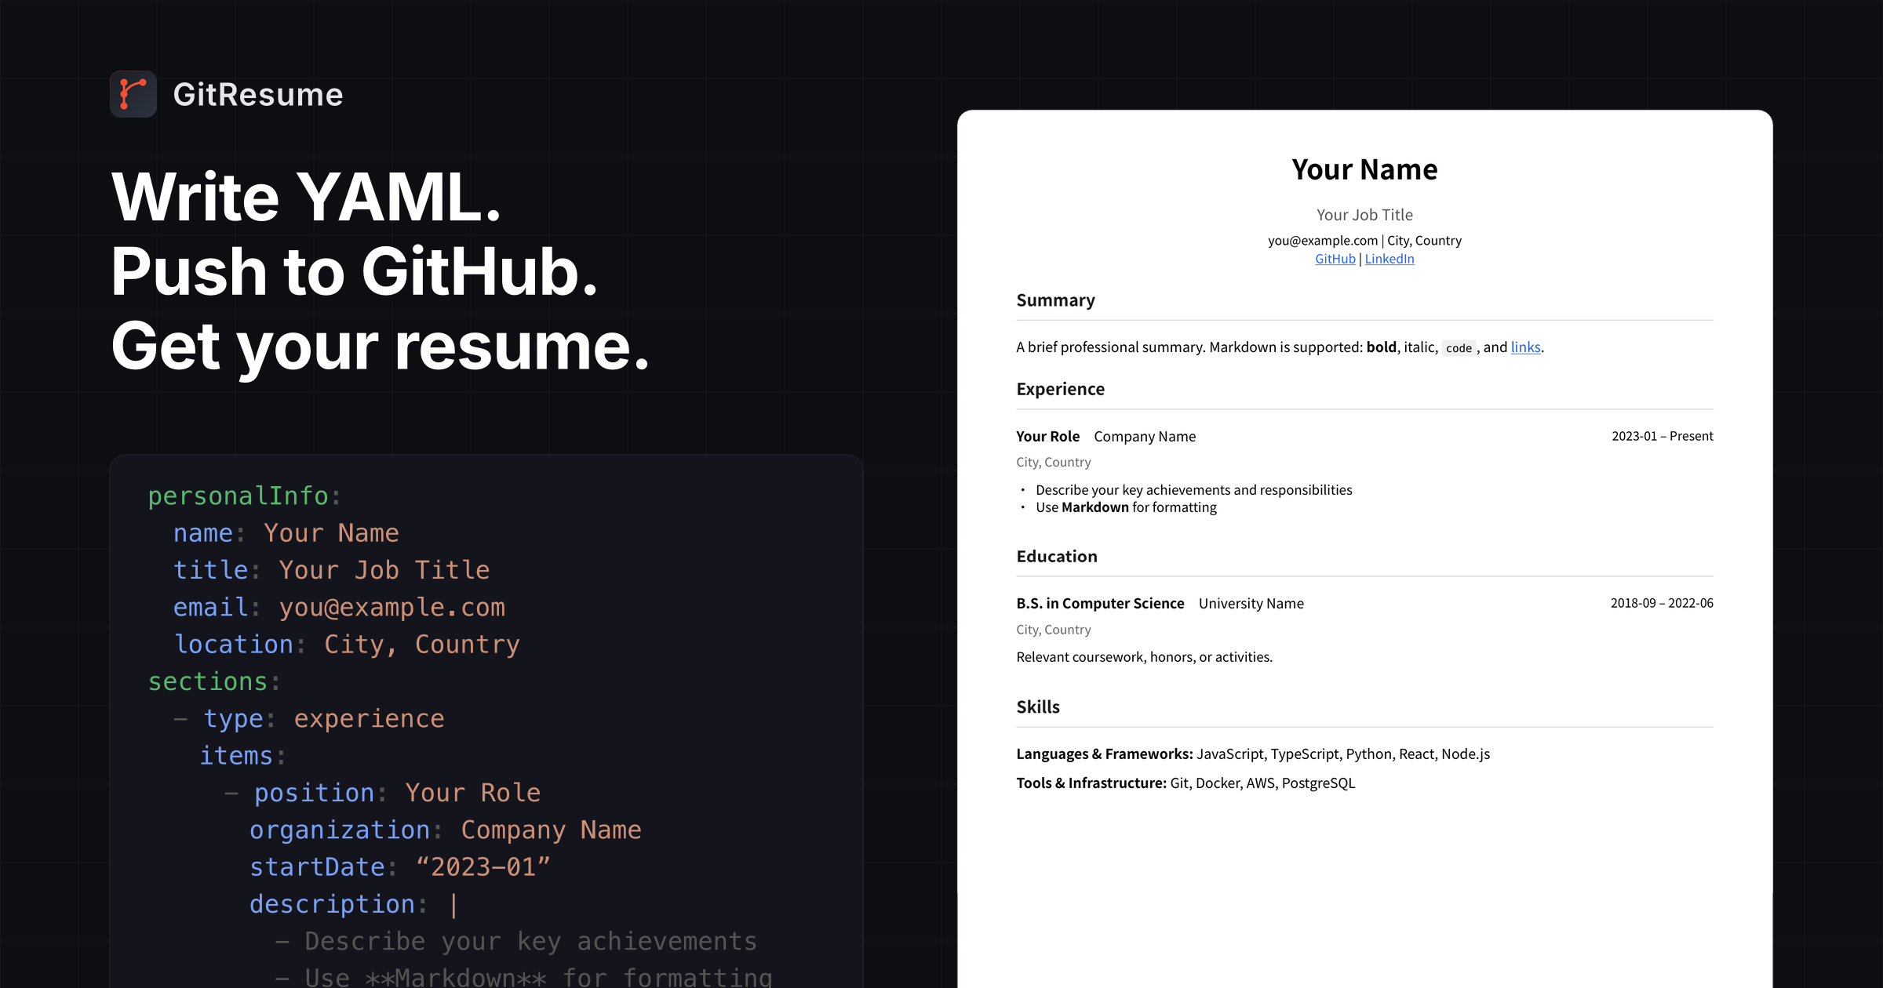The width and height of the screenshot is (1883, 988).
Task: Click the B.S. in Computer Science entry
Action: tap(1100, 603)
